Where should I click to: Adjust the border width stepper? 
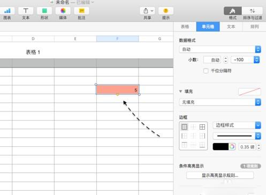(x=259, y=147)
